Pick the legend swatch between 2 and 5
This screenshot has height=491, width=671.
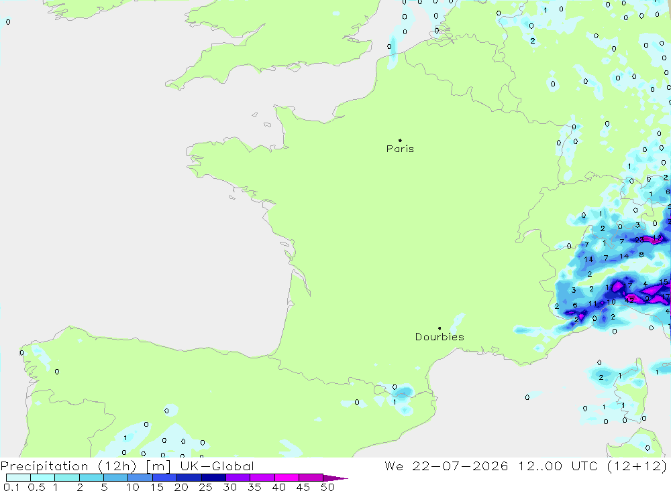(x=91, y=478)
